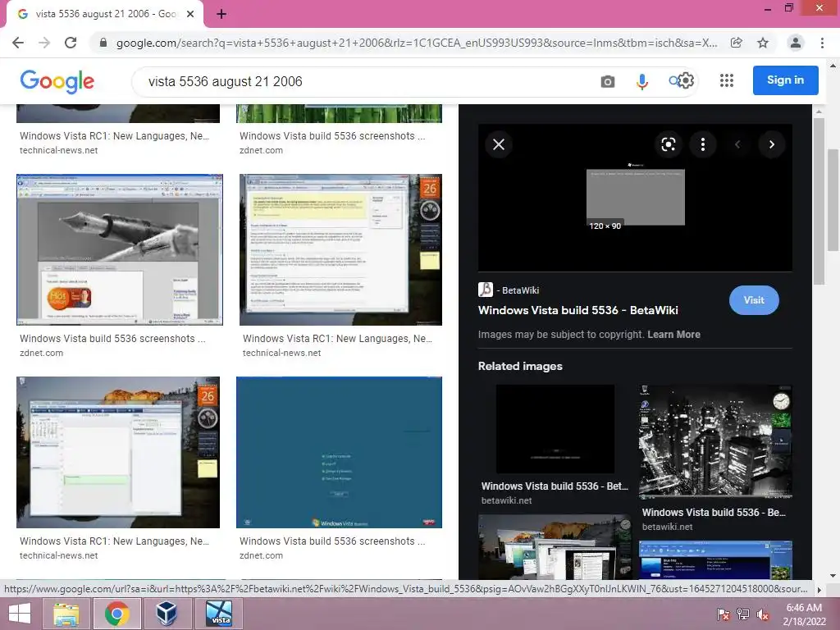Image resolution: width=840 pixels, height=630 pixels.
Task: Open VirtualBox from the taskbar
Action: [x=167, y=614]
